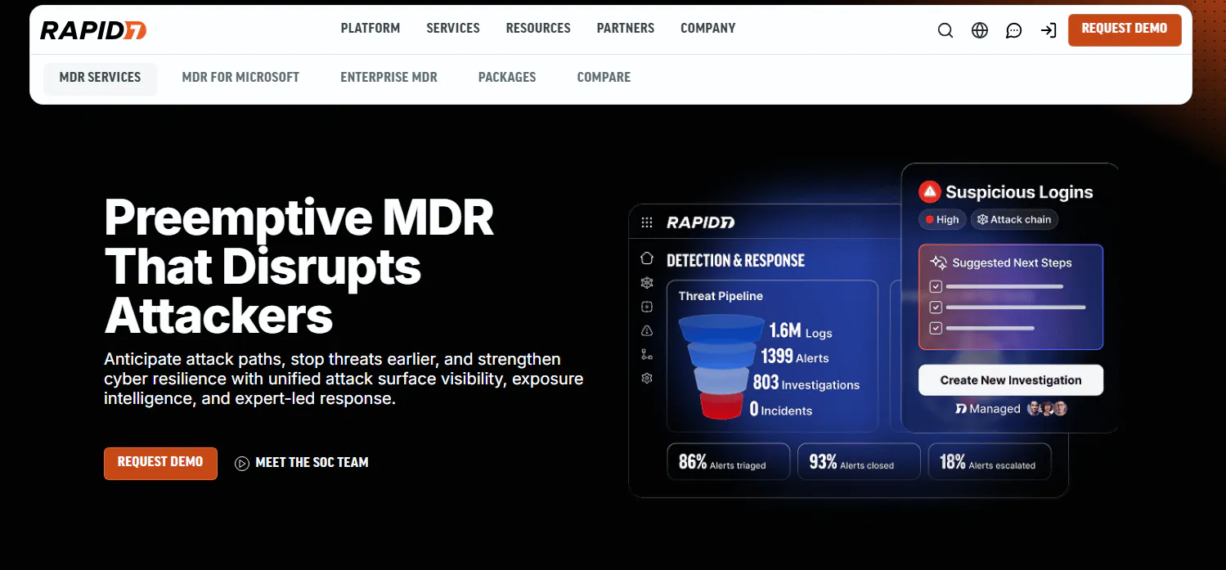Follow the Meet the SOC Team link
Image resolution: width=1226 pixels, height=570 pixels.
point(312,463)
